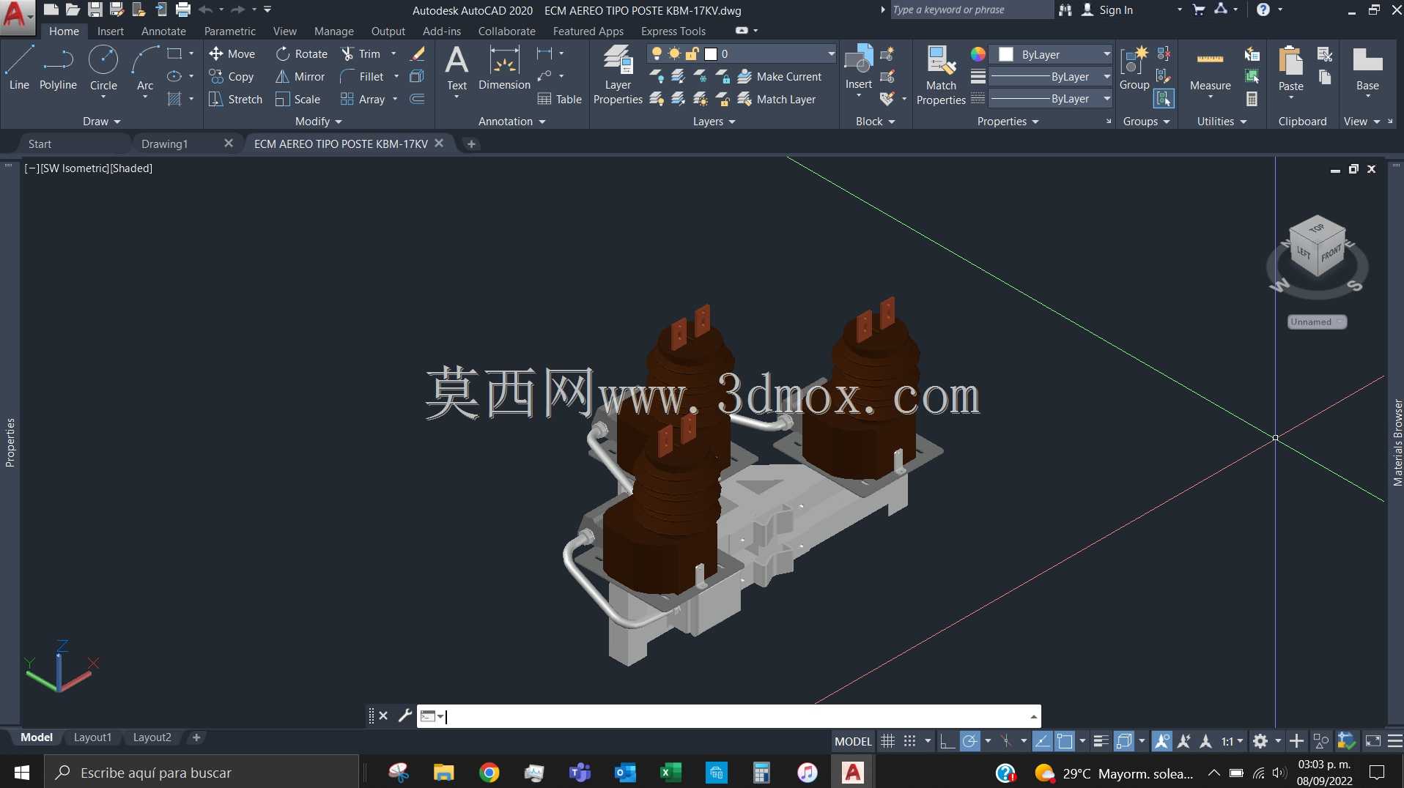Insert a Table

tap(559, 99)
